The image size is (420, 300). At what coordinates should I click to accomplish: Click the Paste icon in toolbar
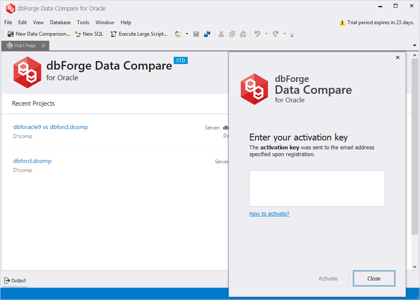243,34
